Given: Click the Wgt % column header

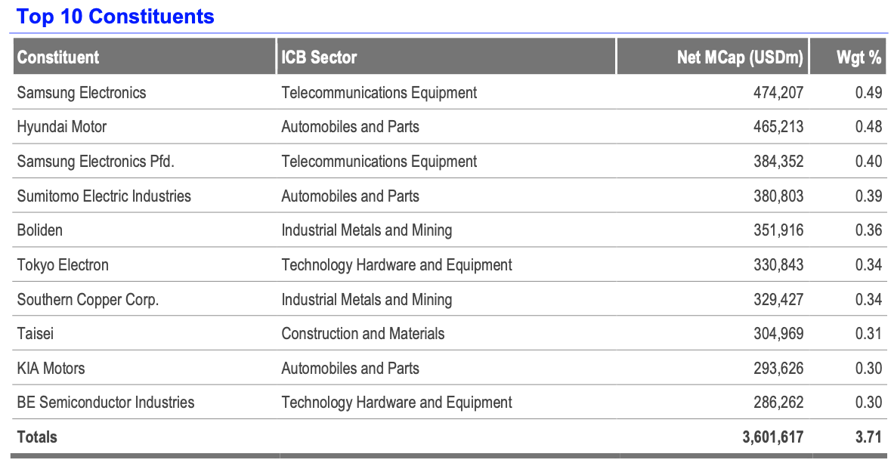Looking at the screenshot, I should 859,57.
